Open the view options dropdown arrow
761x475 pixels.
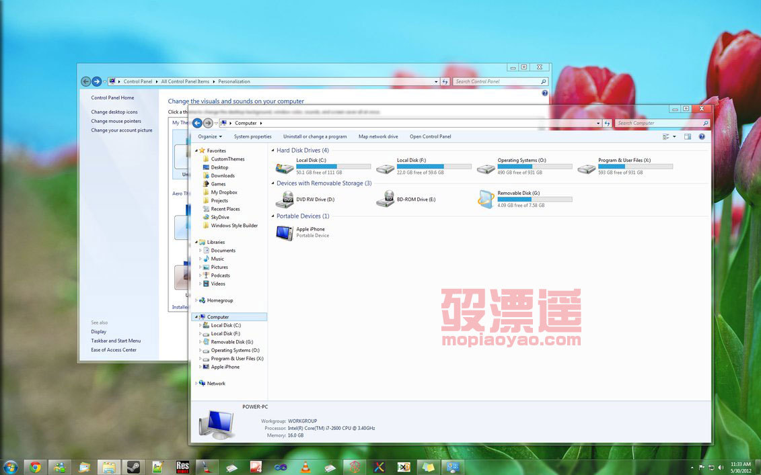[674, 136]
